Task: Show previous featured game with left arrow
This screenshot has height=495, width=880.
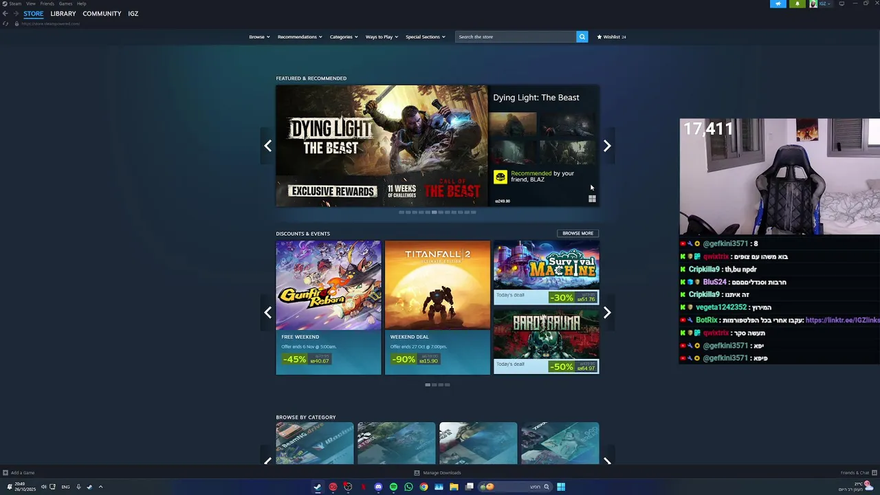Action: [x=268, y=146]
